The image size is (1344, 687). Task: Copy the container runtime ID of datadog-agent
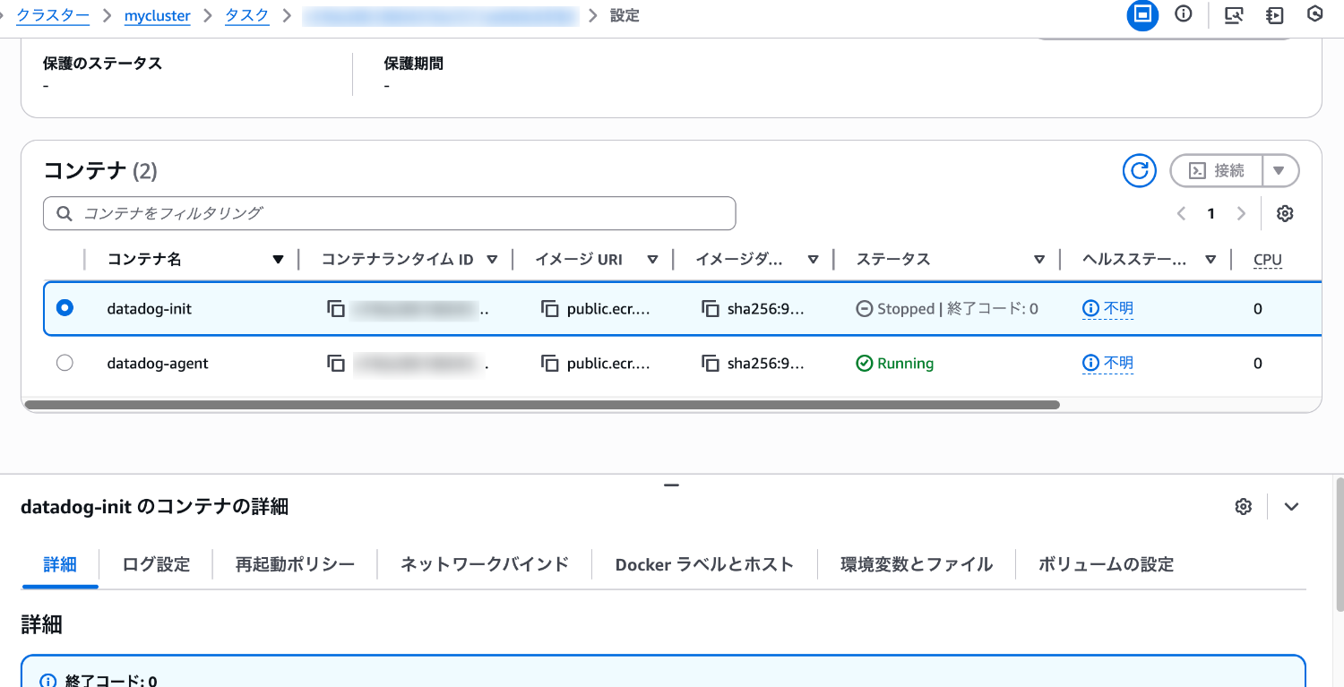tap(336, 363)
